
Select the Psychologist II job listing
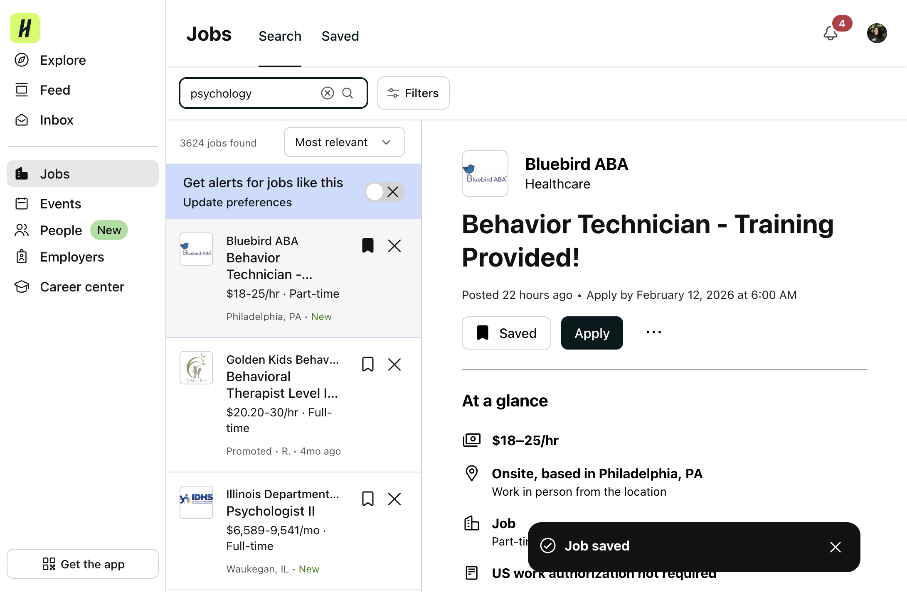click(293, 531)
